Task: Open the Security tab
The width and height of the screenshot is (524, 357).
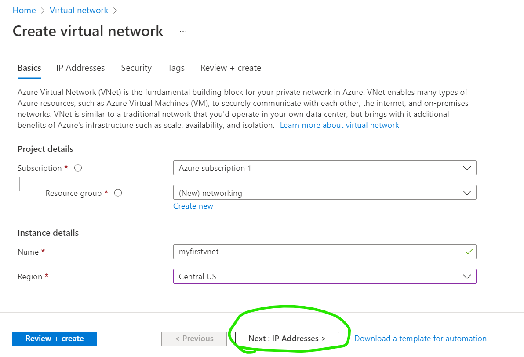Action: pyautogui.click(x=136, y=68)
